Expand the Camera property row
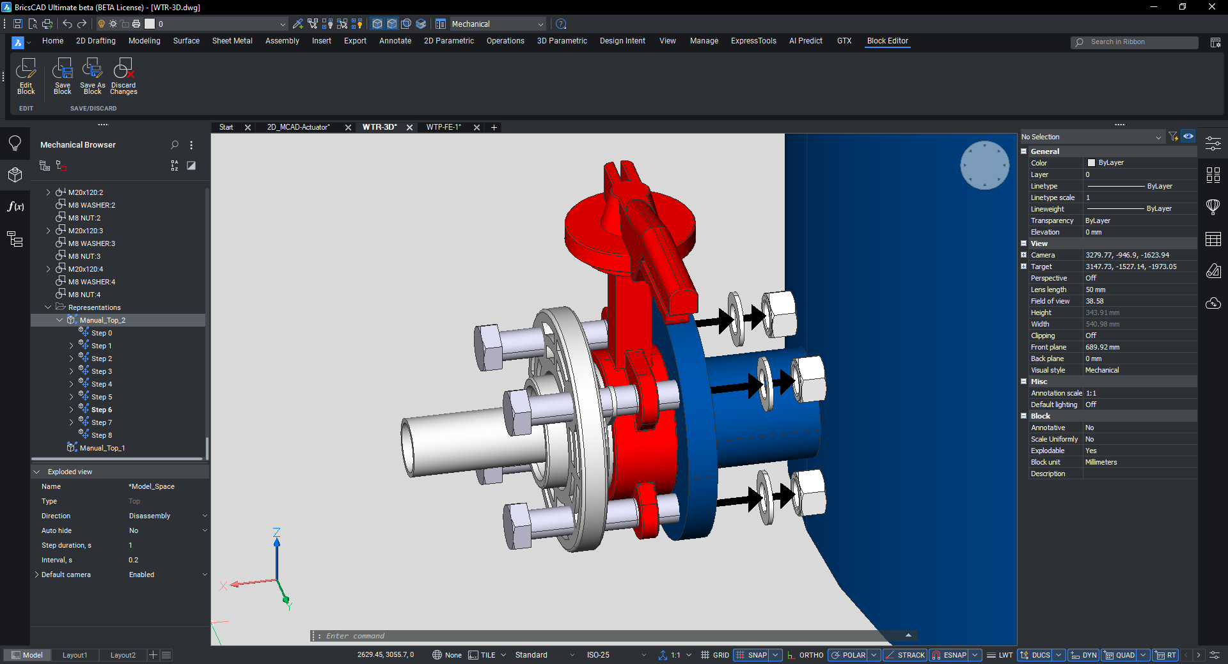Image resolution: width=1228 pixels, height=664 pixels. (x=1023, y=255)
